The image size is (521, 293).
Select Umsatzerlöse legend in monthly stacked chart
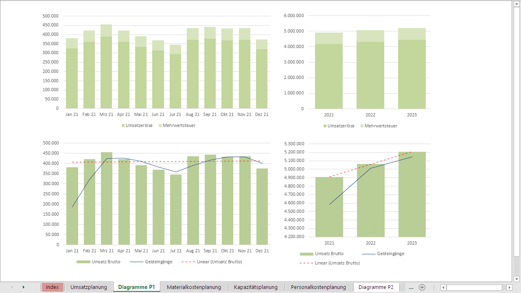click(x=137, y=125)
